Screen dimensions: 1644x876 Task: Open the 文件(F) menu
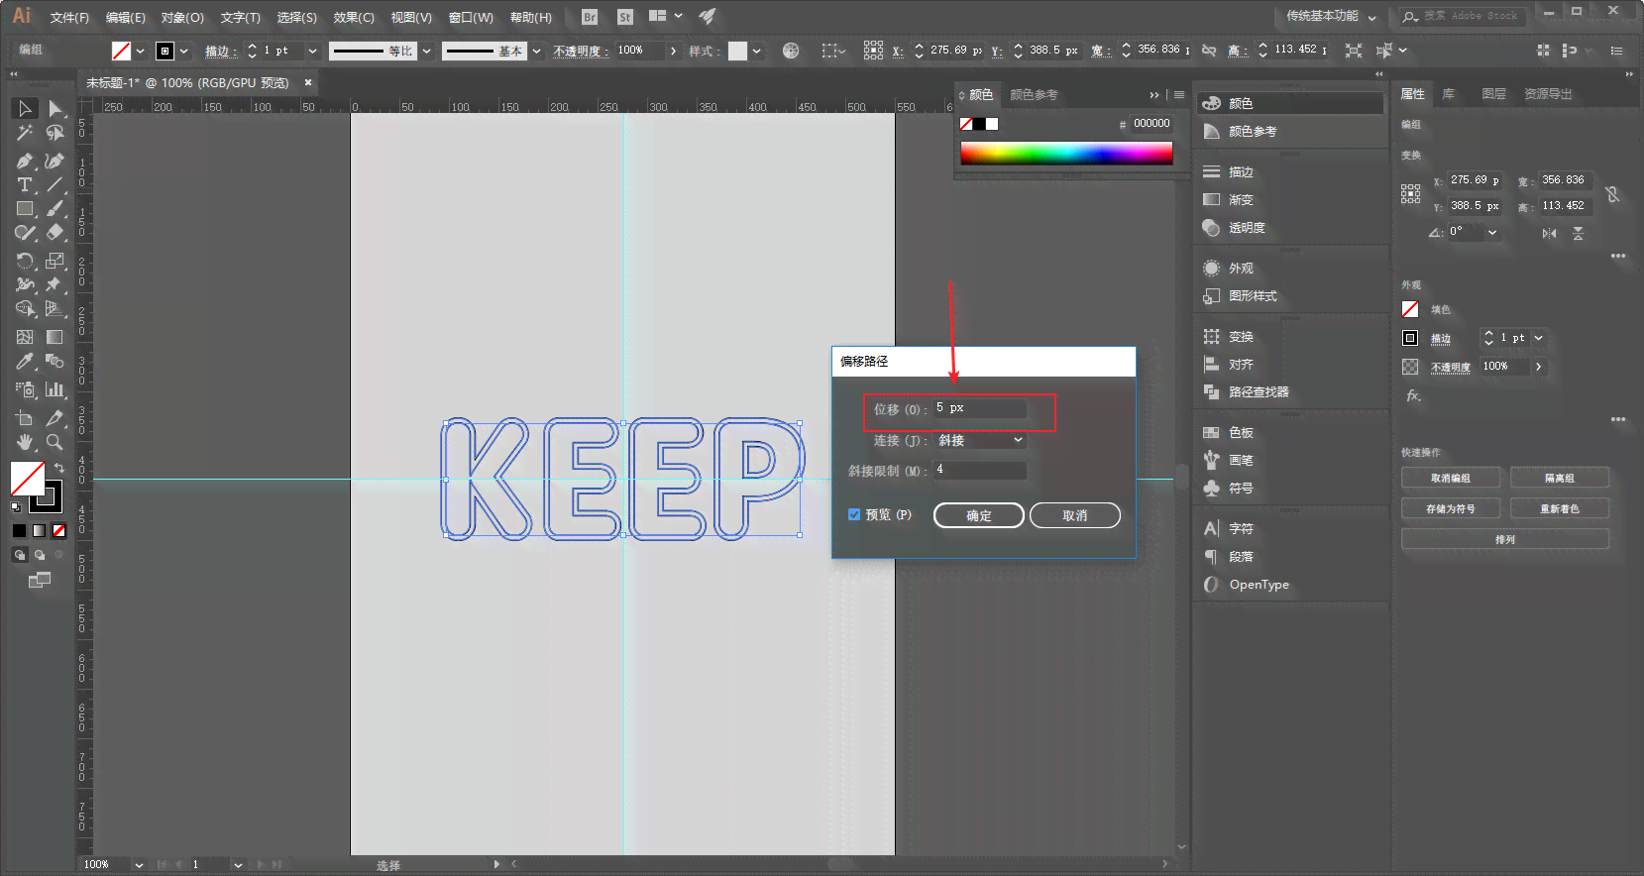pyautogui.click(x=69, y=18)
